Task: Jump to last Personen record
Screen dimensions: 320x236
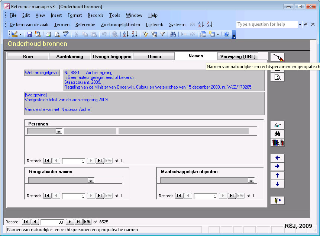Action: [x=100, y=161]
